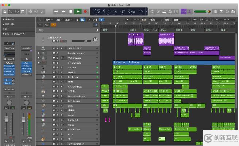The height and width of the screenshot is (146, 239).
Task: Toggle the Catch playhead icon
Action: [x=102, y=20]
